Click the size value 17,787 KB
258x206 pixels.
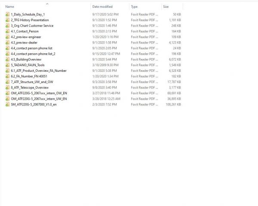point(174,82)
